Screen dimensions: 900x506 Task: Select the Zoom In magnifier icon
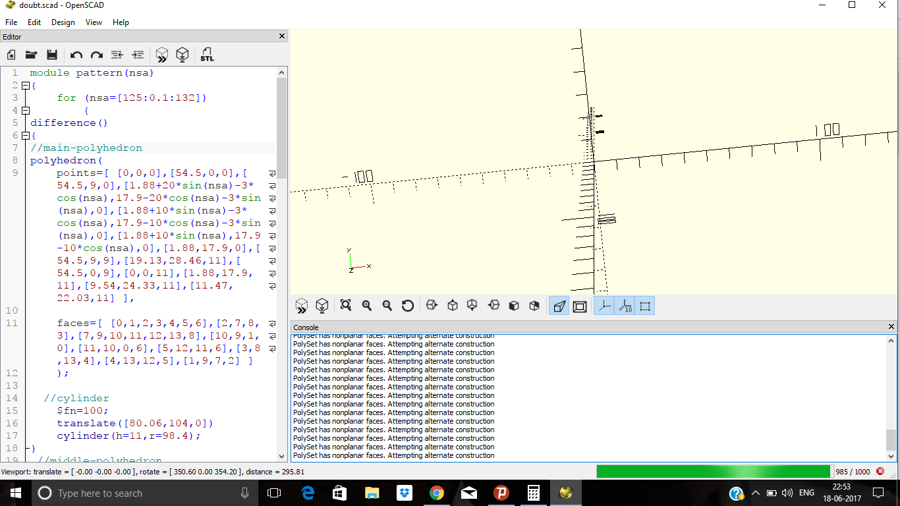tap(366, 305)
